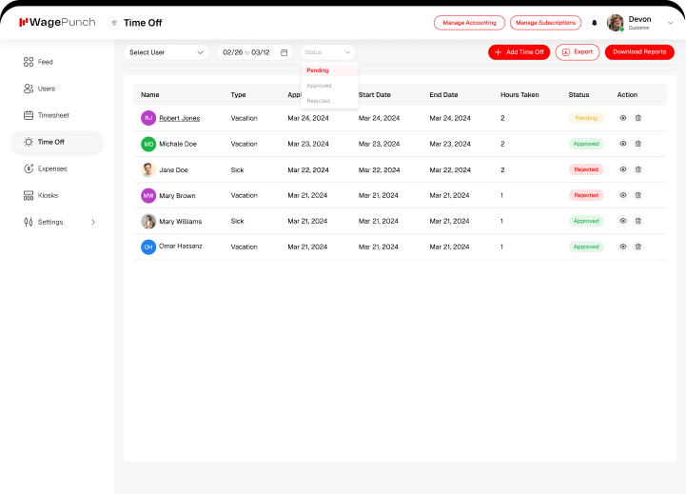The image size is (686, 494).
Task: Click the Download Reports button
Action: [639, 52]
